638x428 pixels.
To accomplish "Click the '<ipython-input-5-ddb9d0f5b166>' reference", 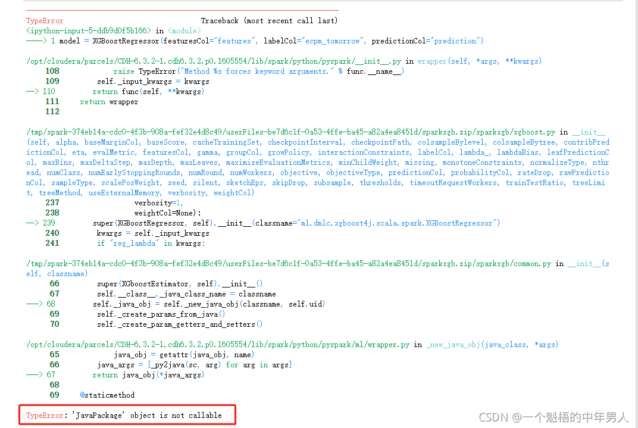I will (88, 31).
